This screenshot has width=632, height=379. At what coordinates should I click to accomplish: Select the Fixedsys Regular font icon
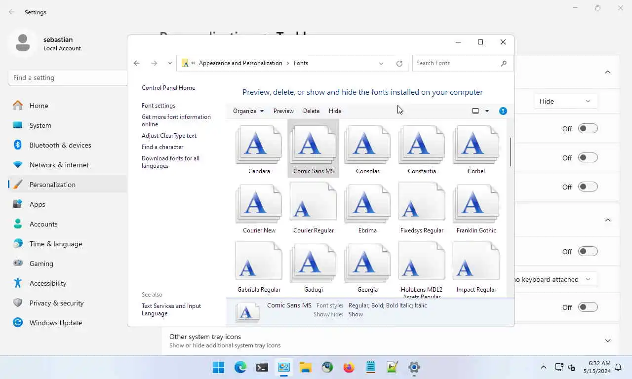422,201
